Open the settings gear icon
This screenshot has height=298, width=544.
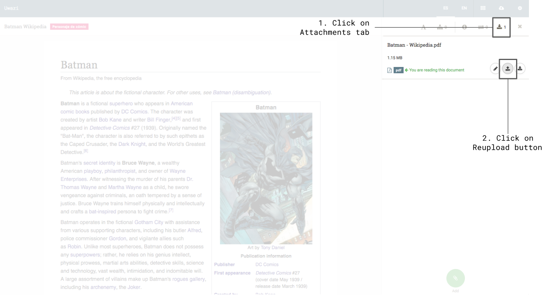click(520, 8)
